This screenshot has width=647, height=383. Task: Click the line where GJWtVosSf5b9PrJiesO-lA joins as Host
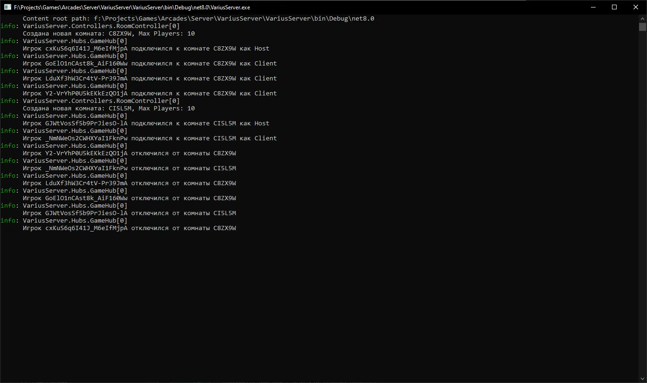(x=146, y=123)
